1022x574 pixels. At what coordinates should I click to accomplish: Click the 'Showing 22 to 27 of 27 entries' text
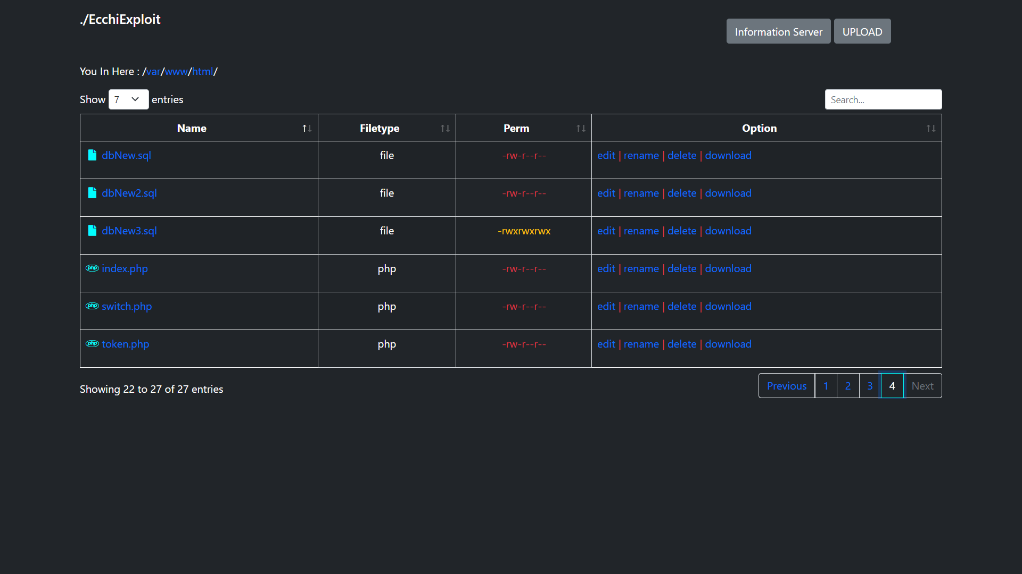pyautogui.click(x=151, y=389)
